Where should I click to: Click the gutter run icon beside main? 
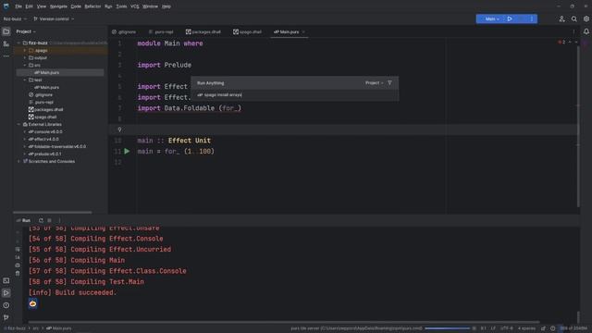[x=128, y=152]
